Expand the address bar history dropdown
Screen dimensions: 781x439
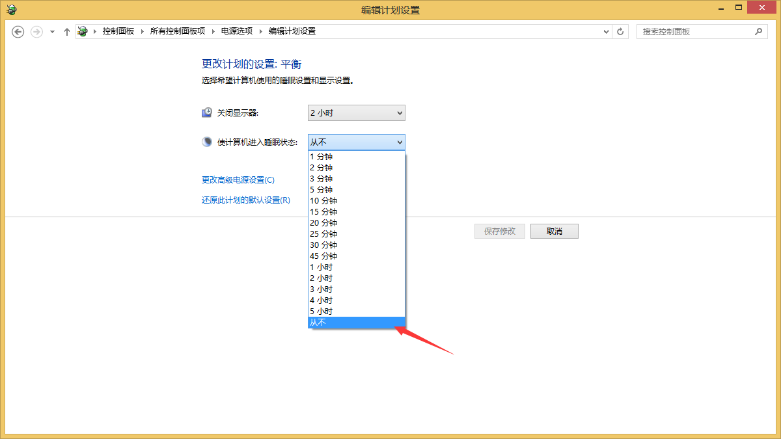[x=605, y=31]
